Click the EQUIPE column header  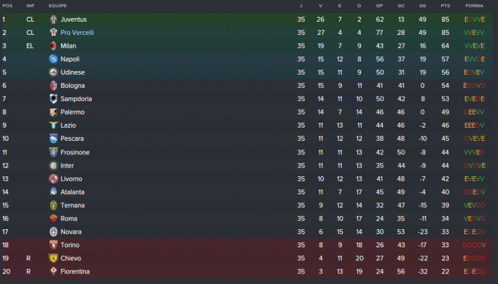(x=57, y=5)
